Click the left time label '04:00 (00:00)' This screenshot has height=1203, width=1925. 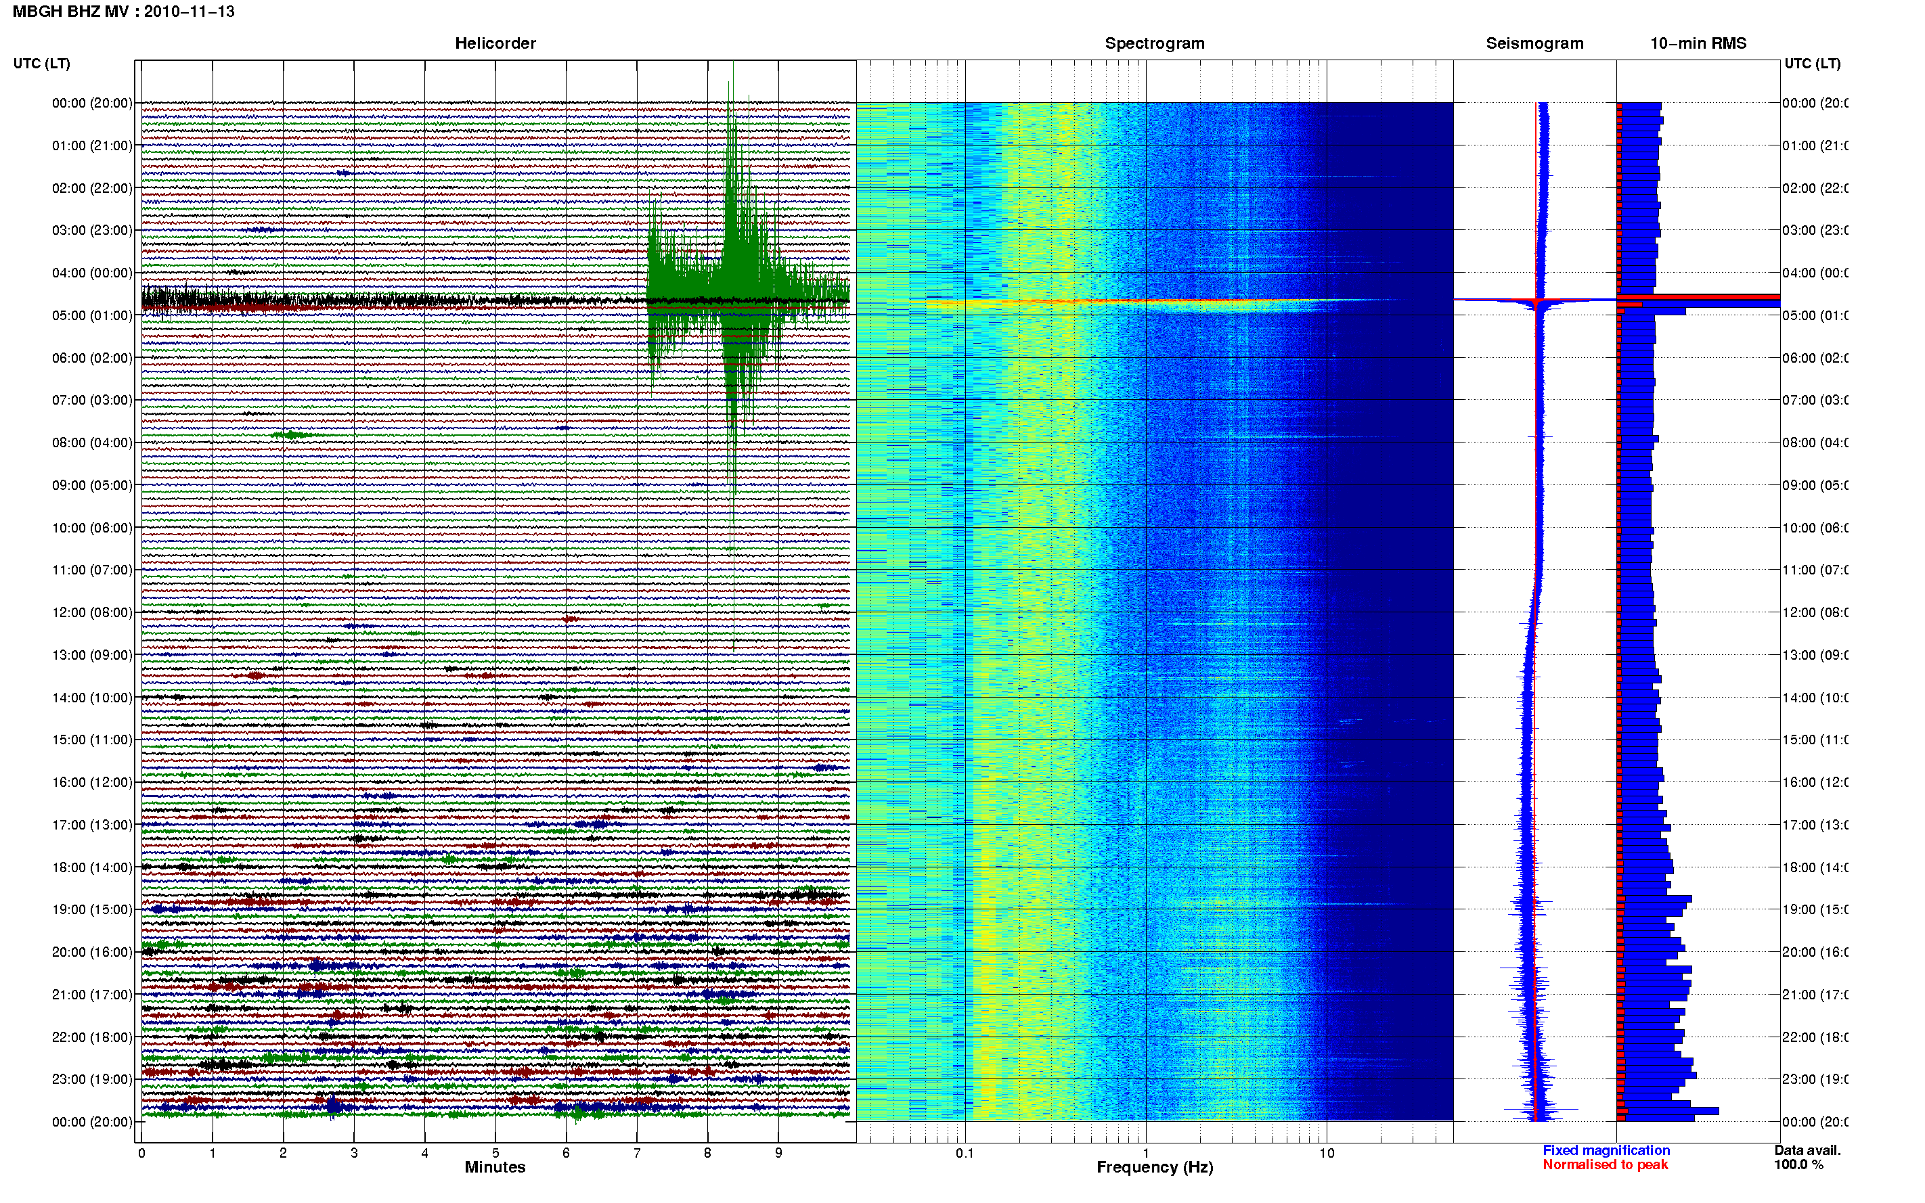(92, 273)
